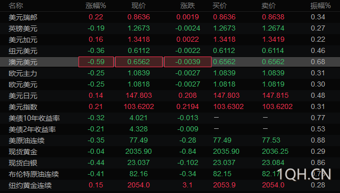Screen dimensions: 340x193
Task: Click 美元日元 current price 147.803
Action: (139, 95)
